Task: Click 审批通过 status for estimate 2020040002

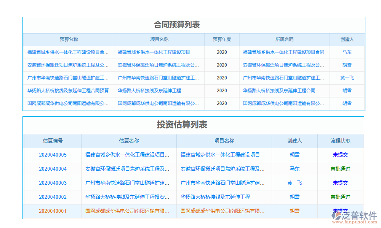Action: click(341, 197)
